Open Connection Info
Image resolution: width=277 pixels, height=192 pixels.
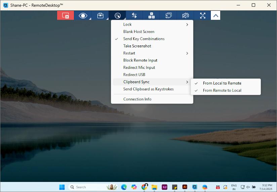click(x=137, y=99)
